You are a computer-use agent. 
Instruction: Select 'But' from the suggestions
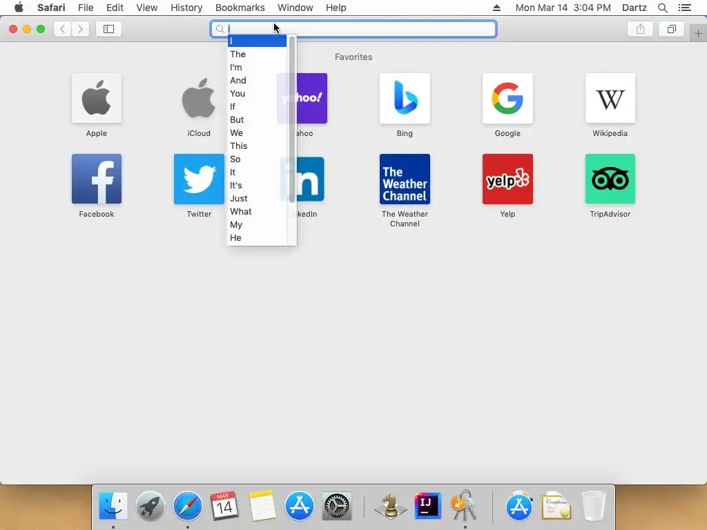pyautogui.click(x=257, y=119)
